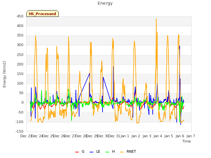Click the Energy (W/m2) y-axis label

(4, 74)
